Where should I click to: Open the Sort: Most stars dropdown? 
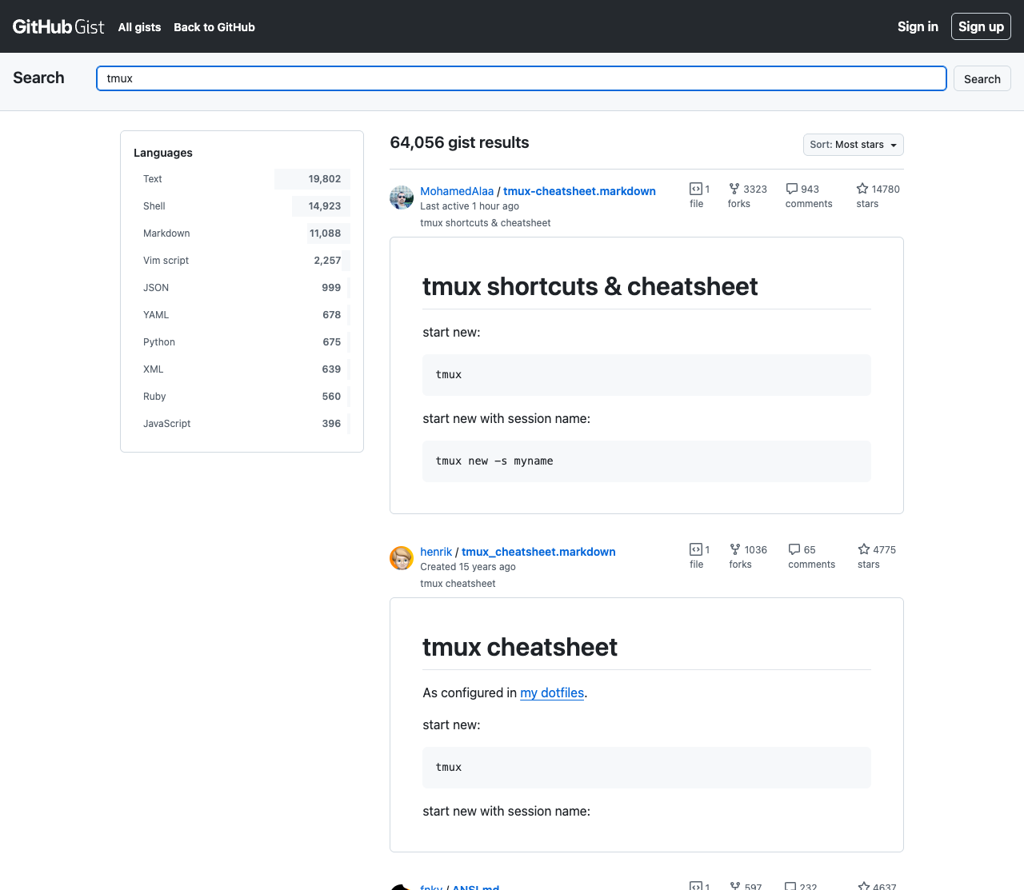(854, 145)
